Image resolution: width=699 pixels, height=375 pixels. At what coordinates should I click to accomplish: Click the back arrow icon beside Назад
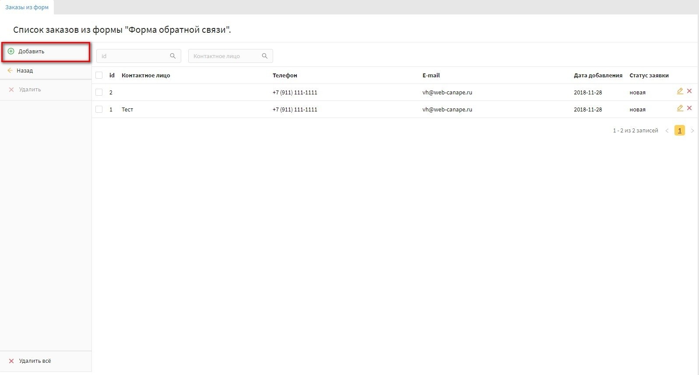pos(10,70)
